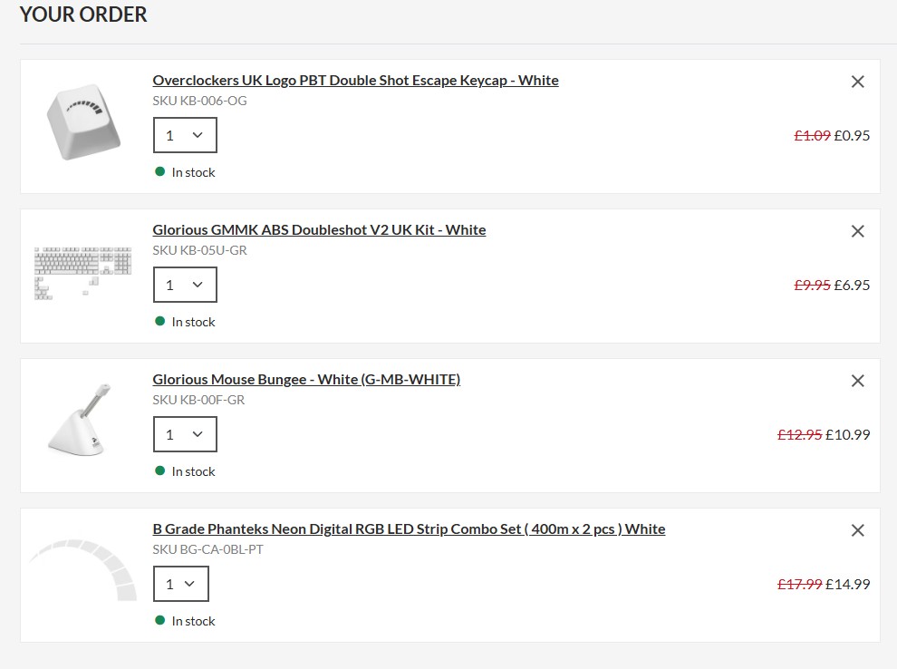Click the struck-through £1.09 price

[x=813, y=136]
